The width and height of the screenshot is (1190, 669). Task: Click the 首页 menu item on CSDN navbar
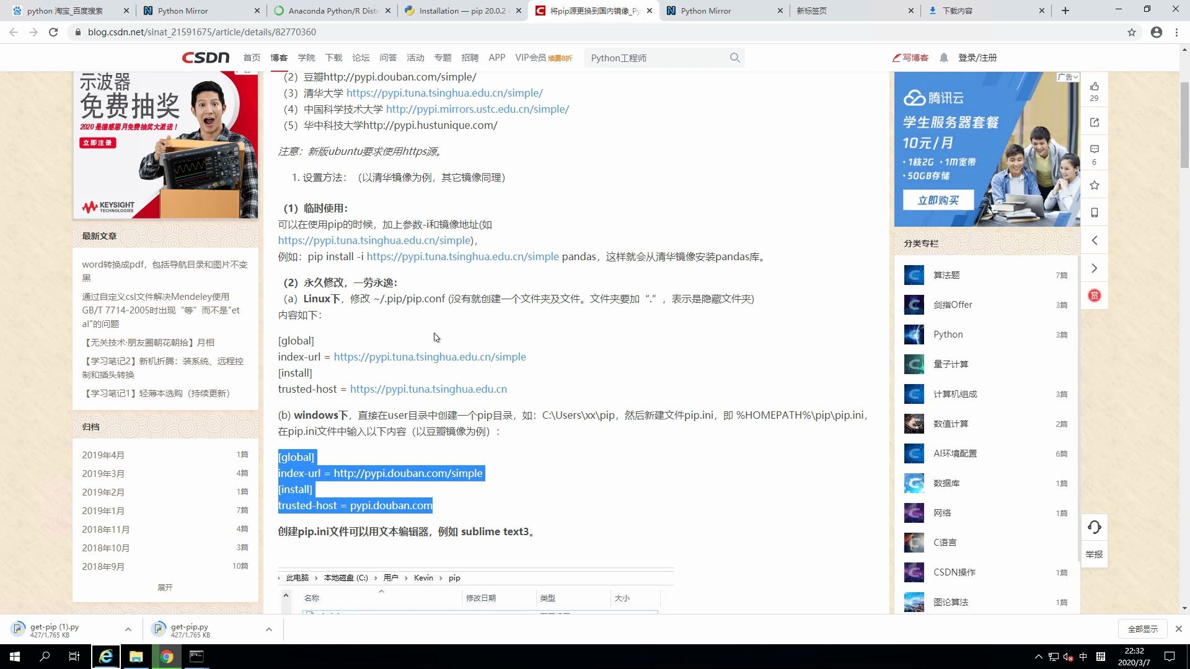[x=252, y=57]
